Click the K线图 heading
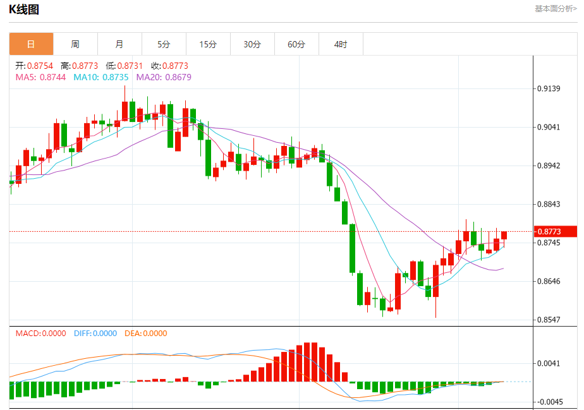This screenshot has height=410, width=584. pyautogui.click(x=24, y=9)
